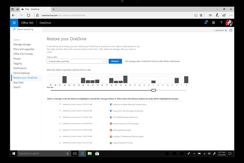Click the OneDrive header link
Screen dimensions: 244x163
(x=45, y=23)
